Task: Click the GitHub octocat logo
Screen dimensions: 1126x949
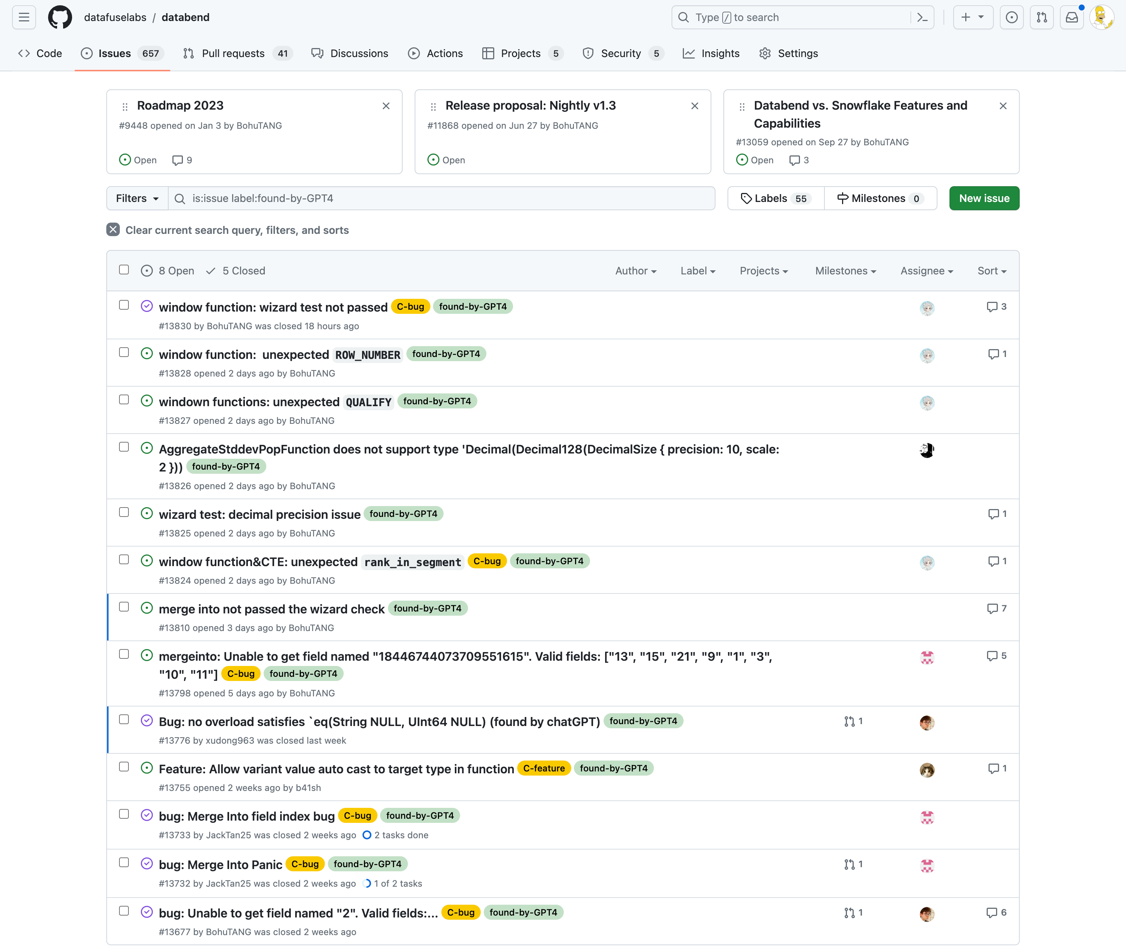Action: click(60, 17)
